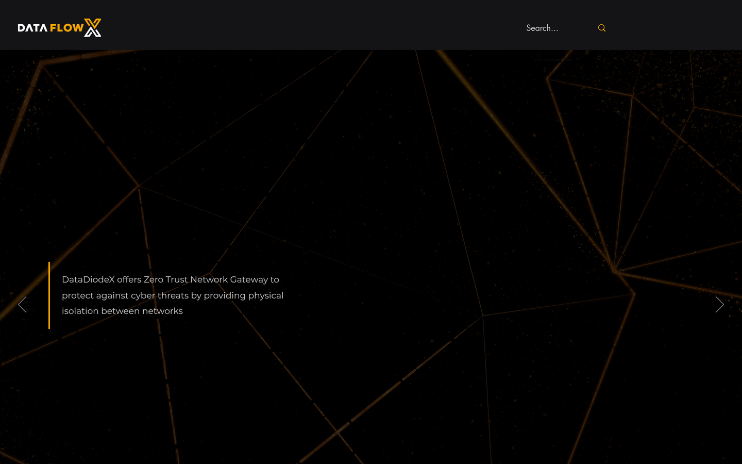This screenshot has width=742, height=464.
Task: Go to previous slide with left arrow
Action: [22, 305]
